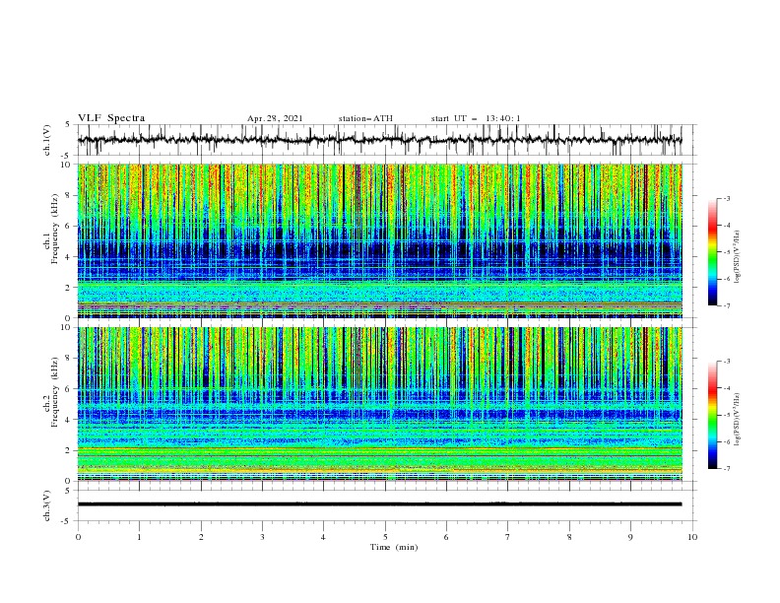
Task: Select the date text "Apr. 28, 2021"
Action: 275,118
